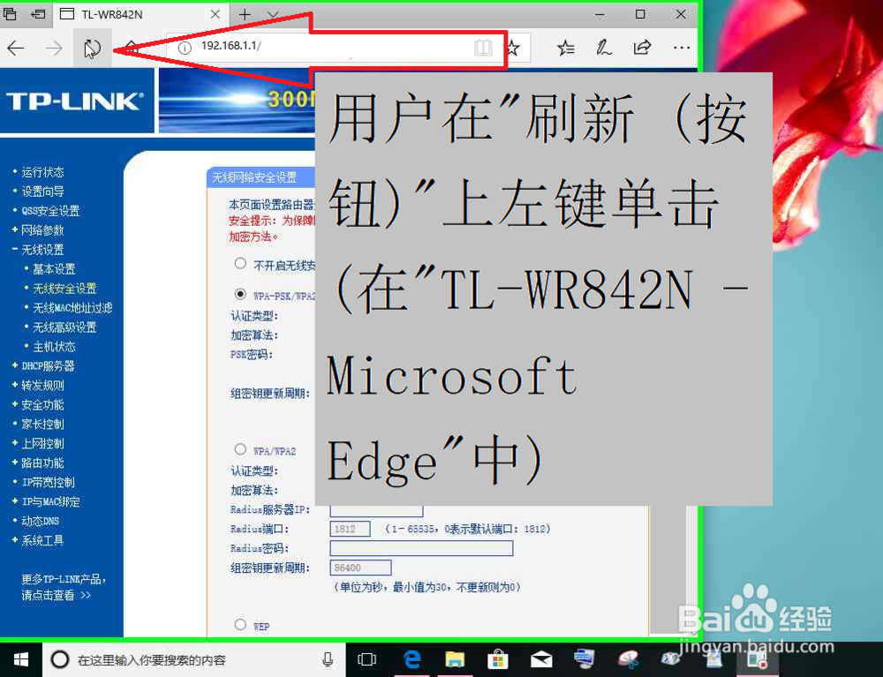Viewport: 883px width, 677px height.
Task: Expand 路由功能 menu
Action: (42, 463)
